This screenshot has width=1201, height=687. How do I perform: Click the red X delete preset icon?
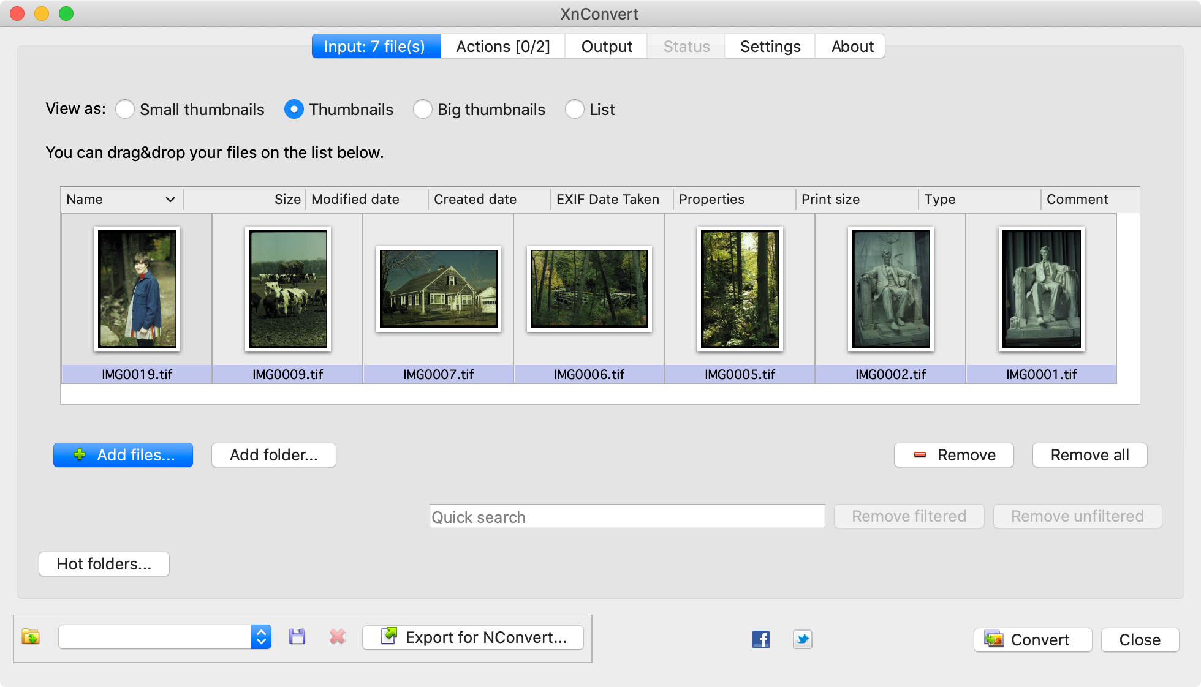tap(337, 637)
